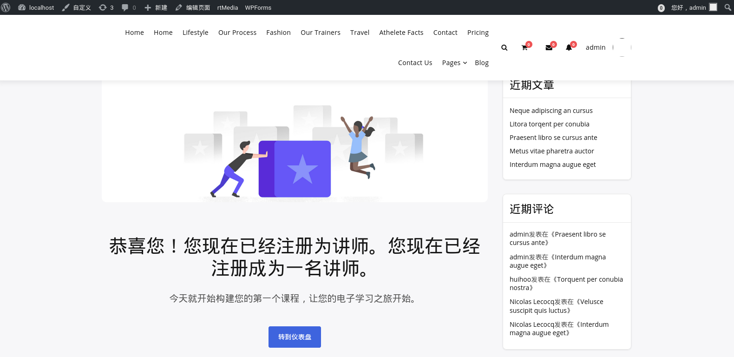Screen dimensions: 734x357
Task: Open the updates icon showing 3
Action: coord(106,7)
